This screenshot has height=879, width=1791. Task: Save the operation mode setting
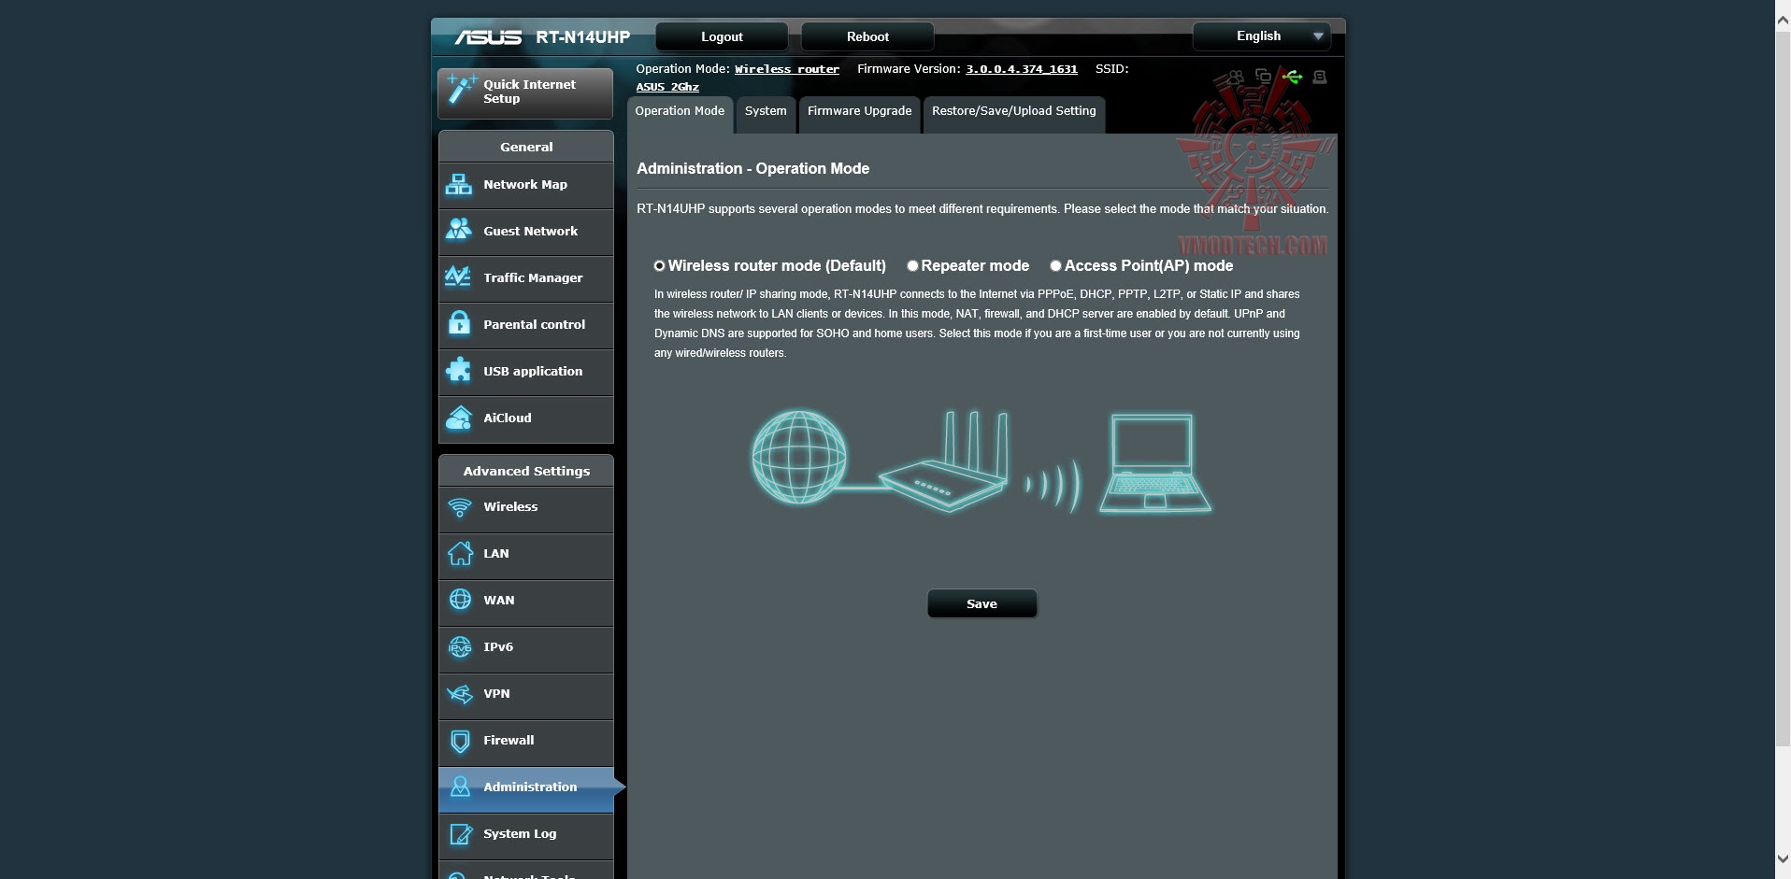click(981, 603)
